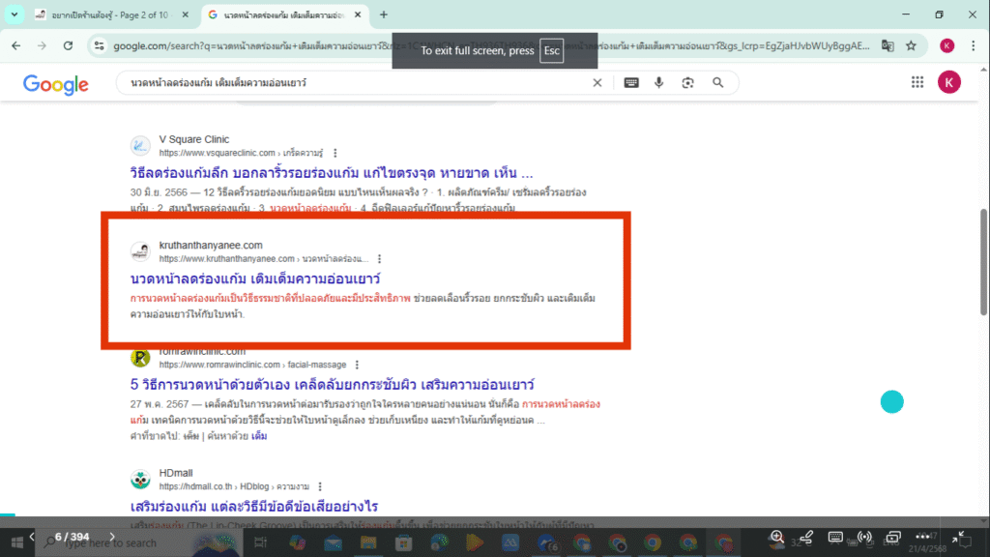The height and width of the screenshot is (557, 990).
Task: Translate the page with the Translate icon
Action: [888, 44]
